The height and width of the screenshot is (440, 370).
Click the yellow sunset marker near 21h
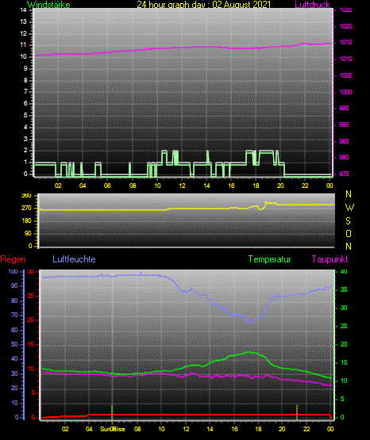pyautogui.click(x=297, y=412)
